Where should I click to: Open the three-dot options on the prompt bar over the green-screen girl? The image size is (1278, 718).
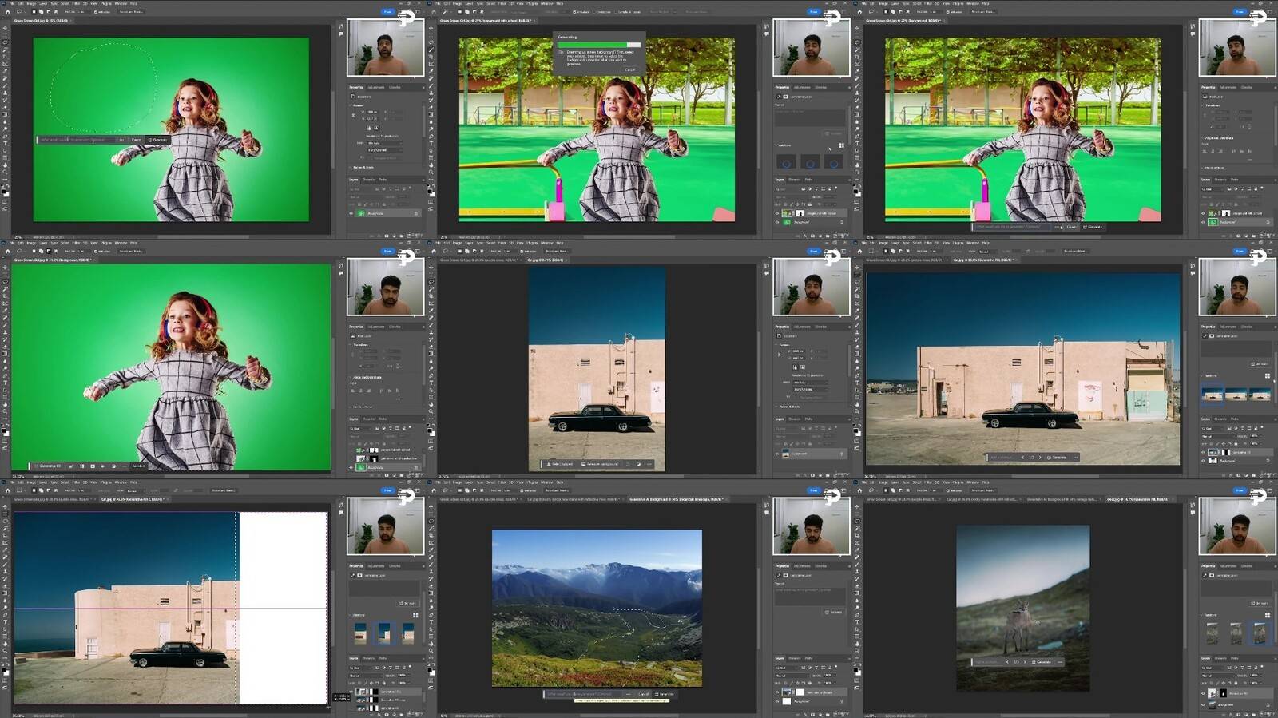121,140
